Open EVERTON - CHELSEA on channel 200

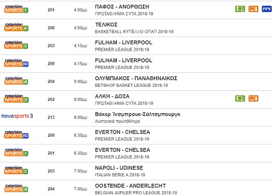[x=122, y=132]
